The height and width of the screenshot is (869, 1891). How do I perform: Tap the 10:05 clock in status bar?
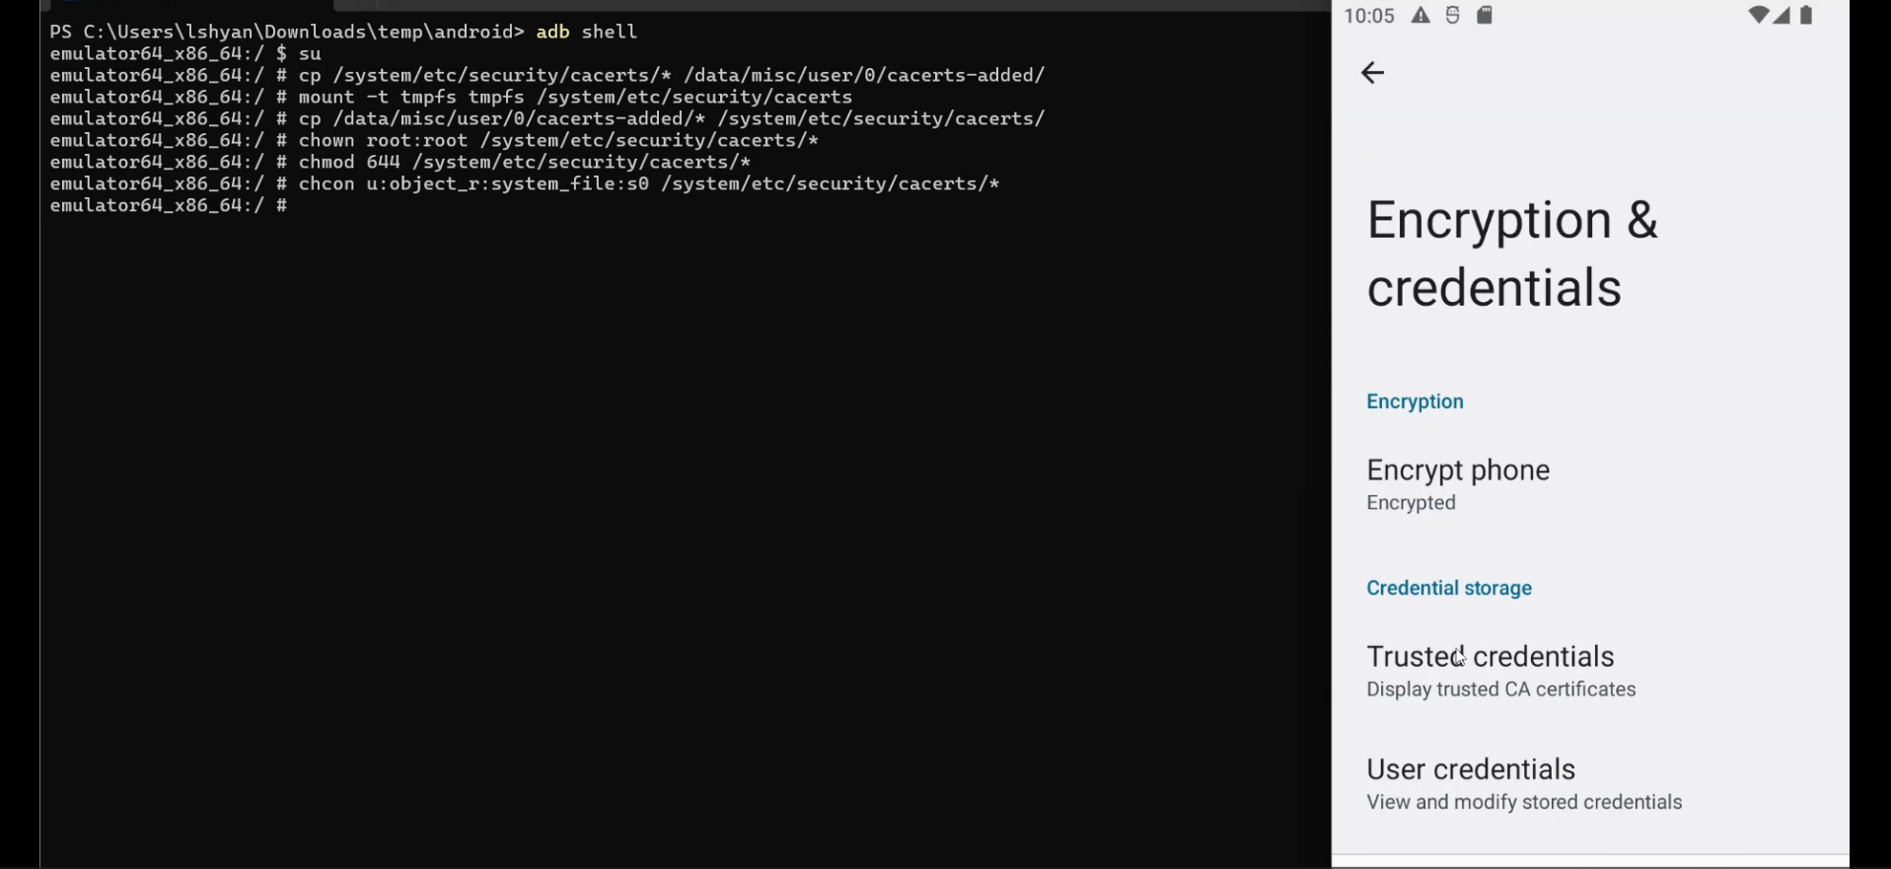pyautogui.click(x=1369, y=16)
